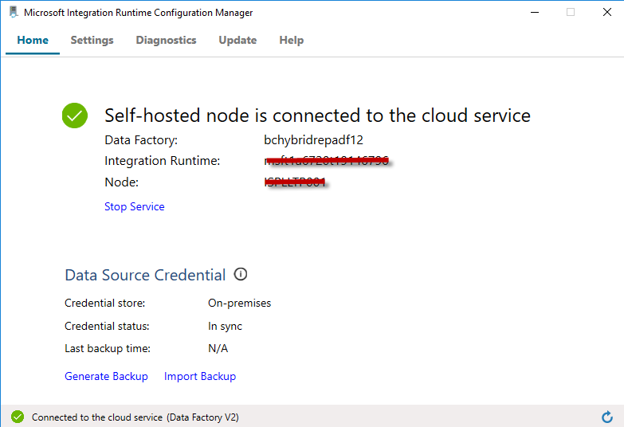Select the Help tab
The image size is (624, 427).
[x=291, y=40]
